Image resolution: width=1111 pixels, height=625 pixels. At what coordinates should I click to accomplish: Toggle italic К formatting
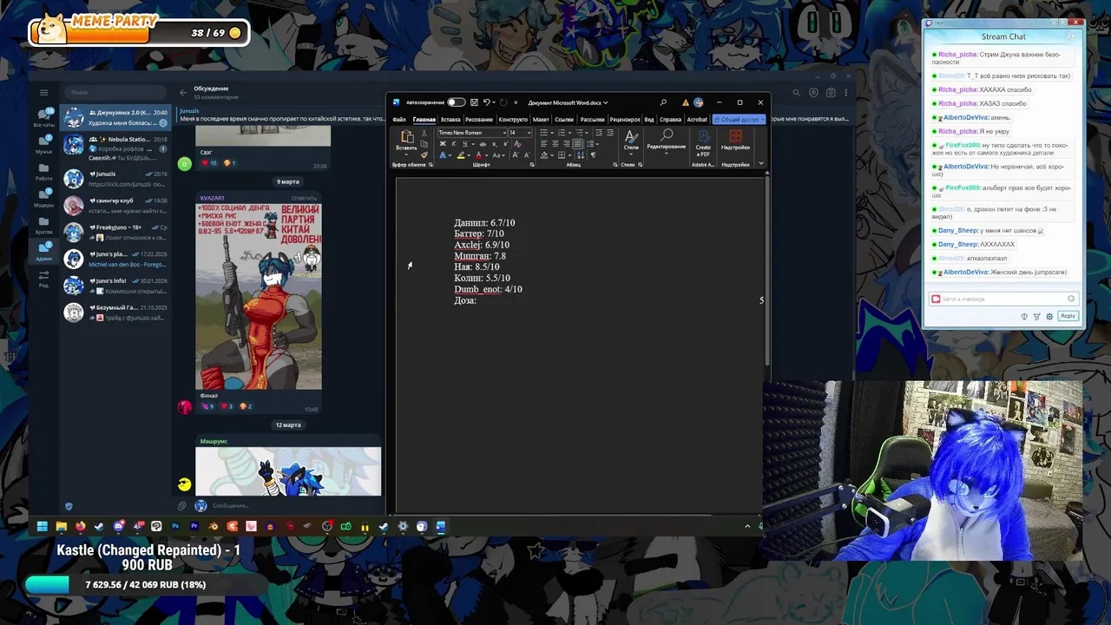[454, 144]
